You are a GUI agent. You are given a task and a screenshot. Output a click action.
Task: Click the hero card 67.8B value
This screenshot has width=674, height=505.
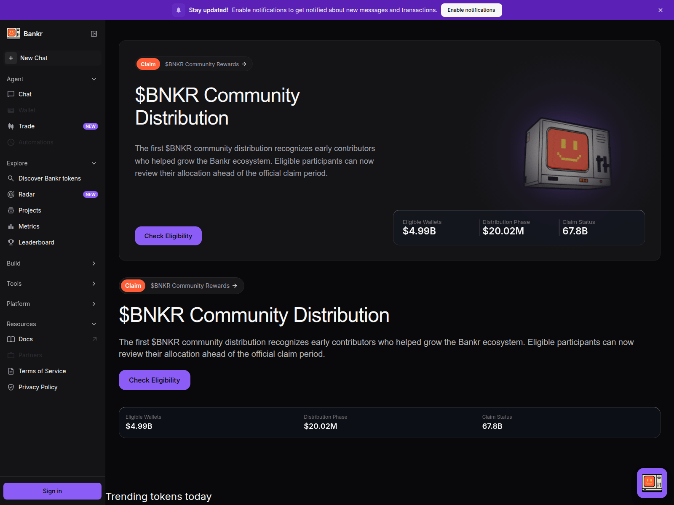point(575,231)
